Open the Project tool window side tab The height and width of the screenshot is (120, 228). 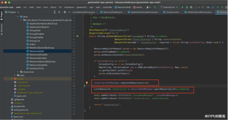click(x=2, y=16)
